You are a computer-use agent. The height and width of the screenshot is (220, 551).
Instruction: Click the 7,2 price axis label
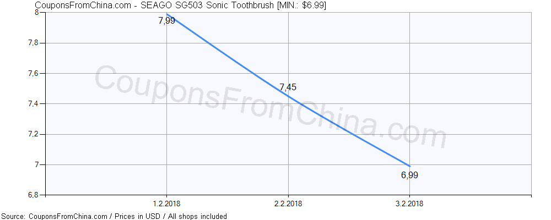point(34,134)
